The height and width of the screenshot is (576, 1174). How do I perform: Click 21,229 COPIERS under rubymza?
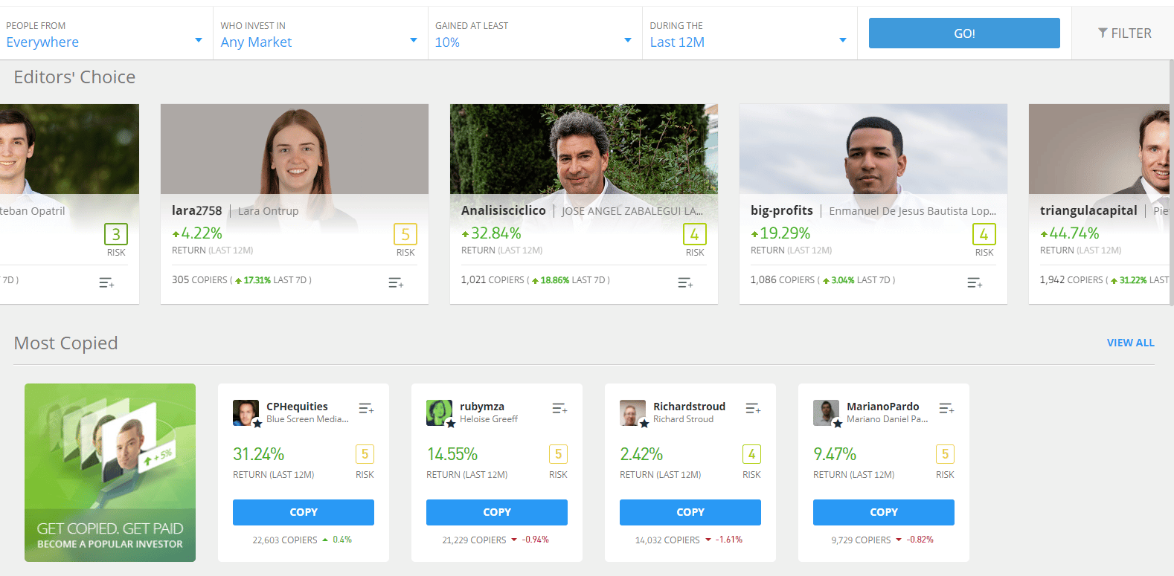click(474, 540)
